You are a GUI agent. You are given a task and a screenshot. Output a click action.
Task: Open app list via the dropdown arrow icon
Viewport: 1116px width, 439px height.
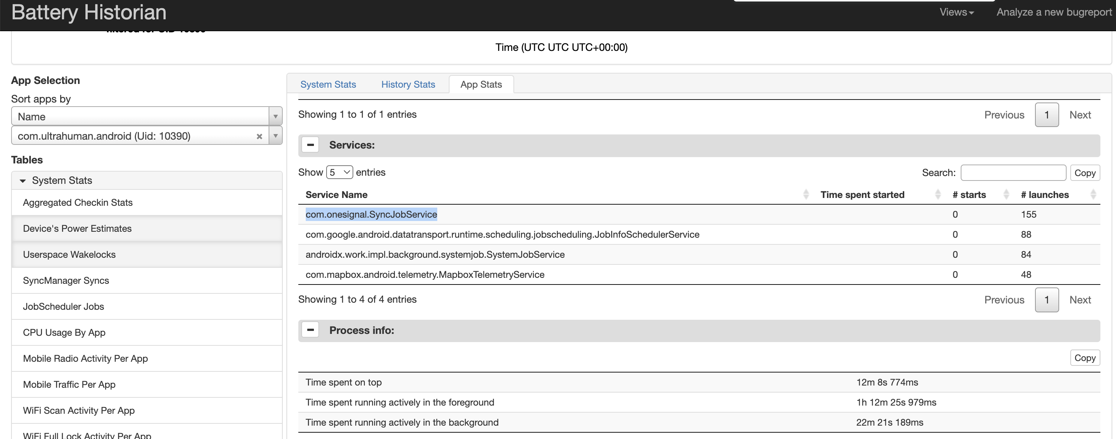tap(275, 136)
